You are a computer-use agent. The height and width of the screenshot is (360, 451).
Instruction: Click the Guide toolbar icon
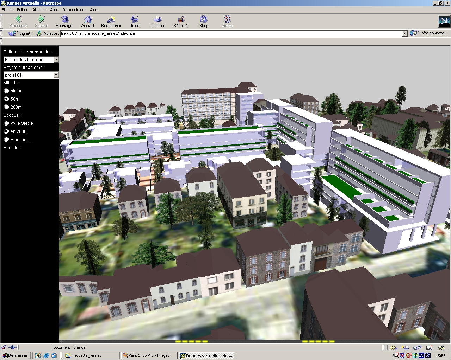click(134, 20)
